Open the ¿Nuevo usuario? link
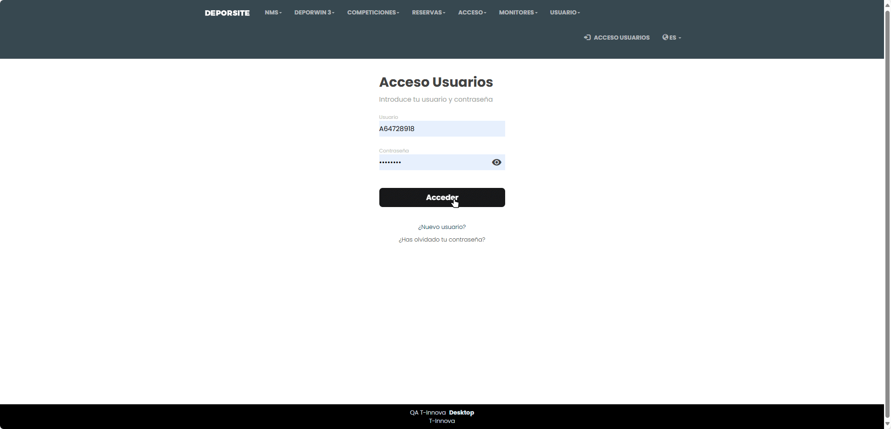Viewport: 891px width, 429px height. point(442,227)
